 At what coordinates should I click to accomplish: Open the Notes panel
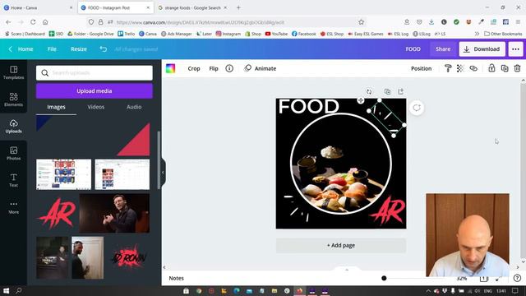pyautogui.click(x=176, y=278)
